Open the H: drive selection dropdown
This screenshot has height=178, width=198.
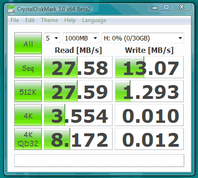click(143, 38)
